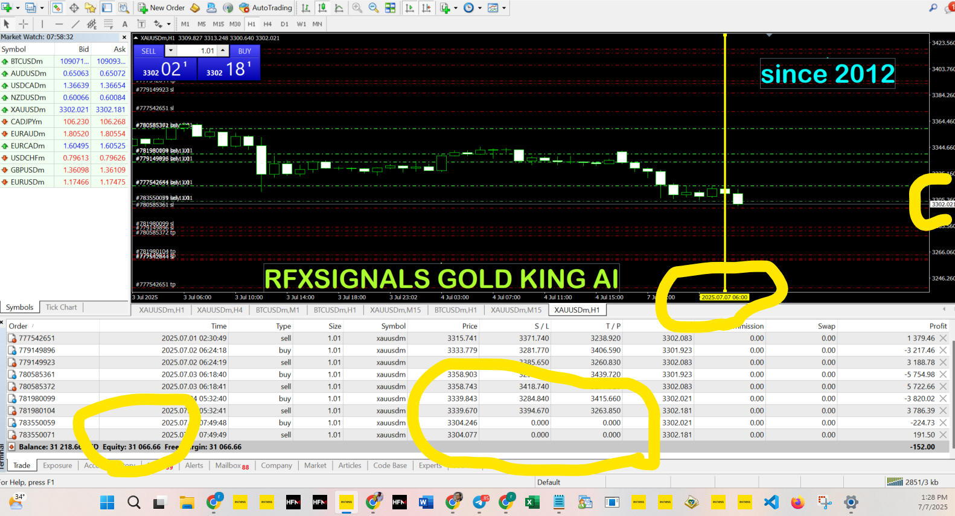Viewport: 955px width, 516px height.
Task: Select the crosshair tool
Action: 24,24
